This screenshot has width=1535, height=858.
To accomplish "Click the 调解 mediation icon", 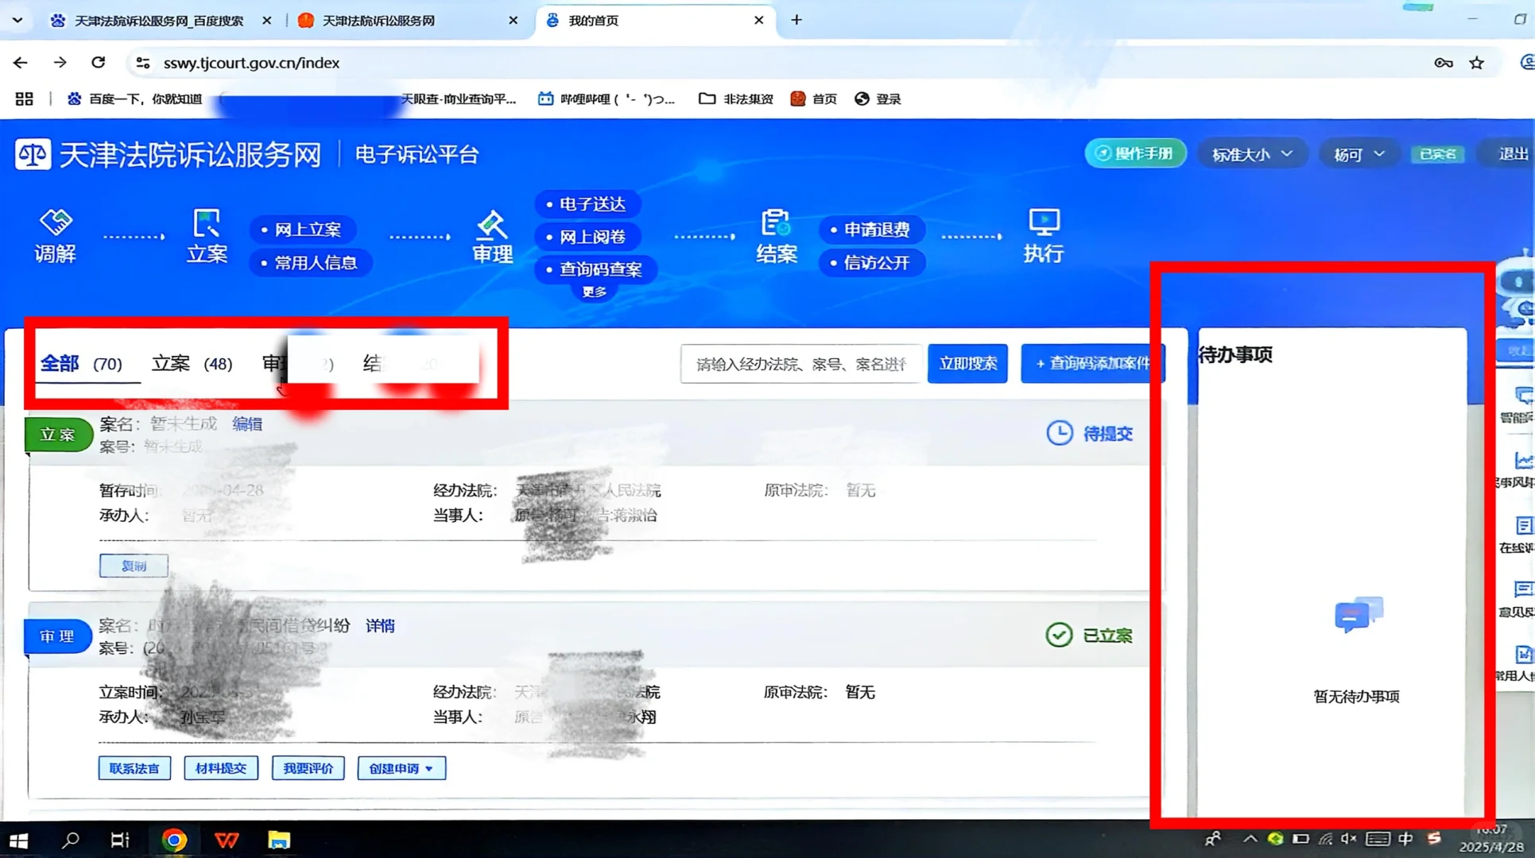I will tap(55, 222).
